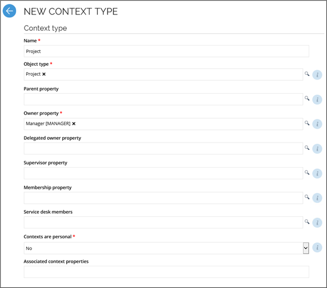Remove Manager [MANAGER] from Owner property

coord(73,124)
